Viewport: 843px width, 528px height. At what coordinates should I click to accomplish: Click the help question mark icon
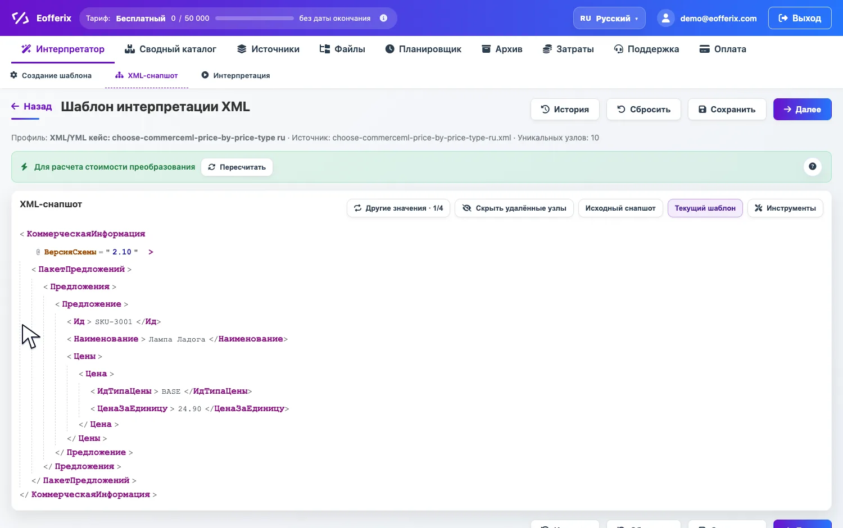tap(813, 166)
